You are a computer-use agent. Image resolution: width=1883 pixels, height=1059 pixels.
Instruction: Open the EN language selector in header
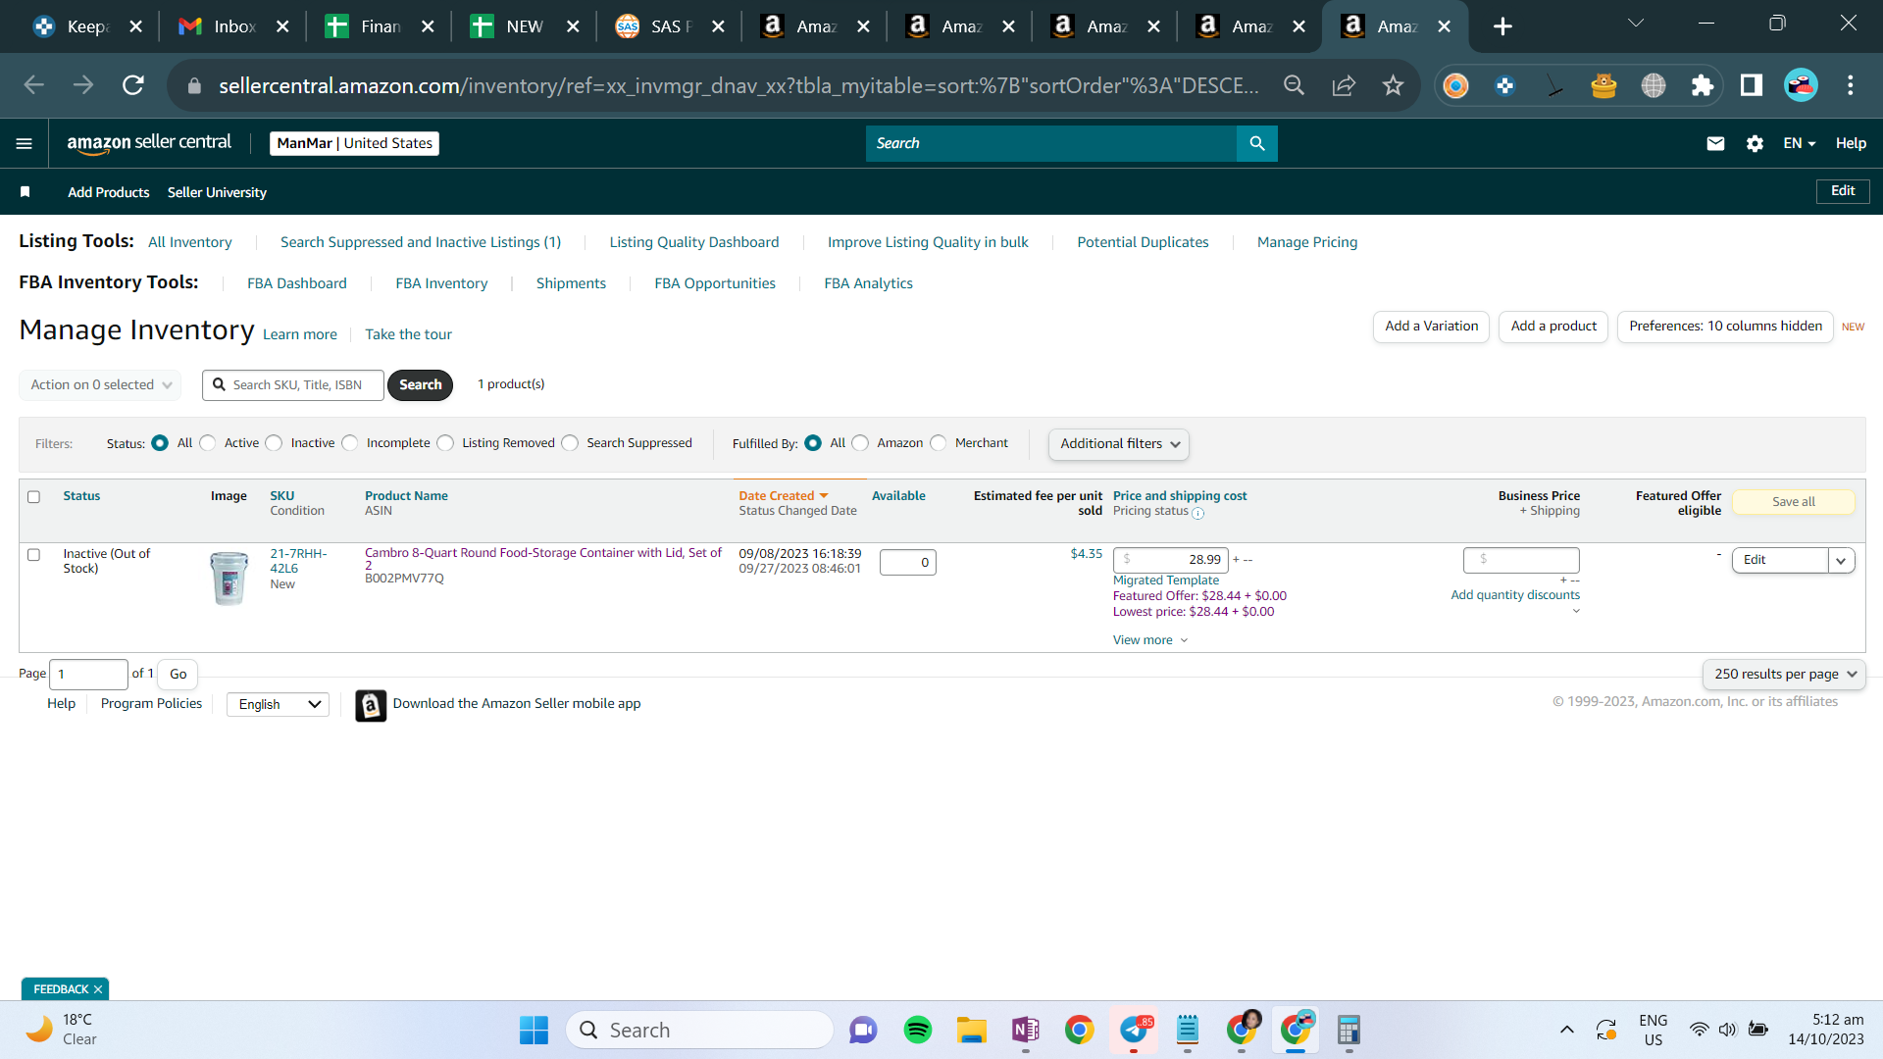[x=1800, y=143]
